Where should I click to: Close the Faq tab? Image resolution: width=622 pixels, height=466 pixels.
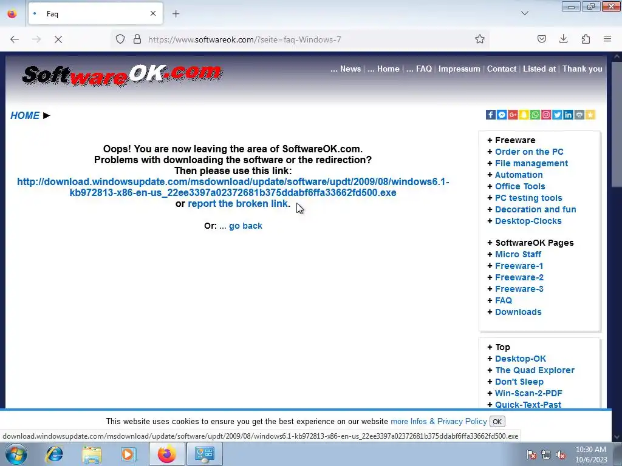pyautogui.click(x=153, y=14)
